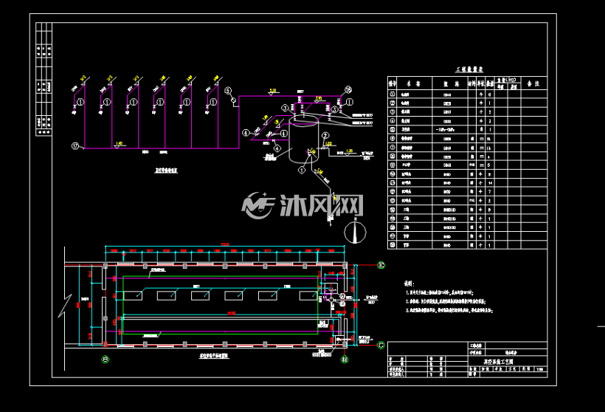
Task: Select green grid axis marker 12
Action: point(345,360)
